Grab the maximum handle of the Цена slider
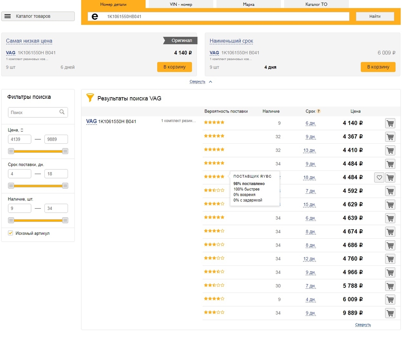Viewport: 402px width, 341px height. coord(65,151)
